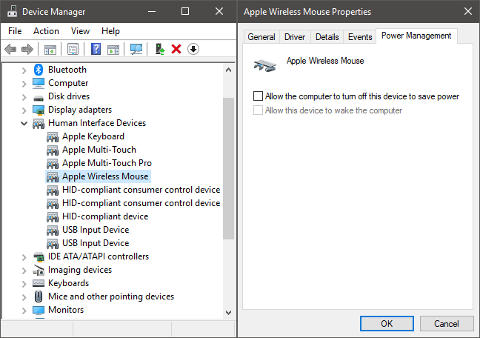
Task: Click the device tree scrollbar down arrow
Action: pyautogui.click(x=228, y=313)
